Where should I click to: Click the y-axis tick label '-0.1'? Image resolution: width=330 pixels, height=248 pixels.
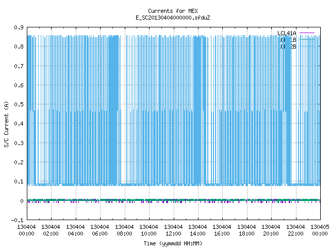click(17, 220)
